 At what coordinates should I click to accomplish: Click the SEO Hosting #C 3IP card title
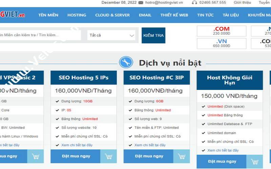coord(157,78)
